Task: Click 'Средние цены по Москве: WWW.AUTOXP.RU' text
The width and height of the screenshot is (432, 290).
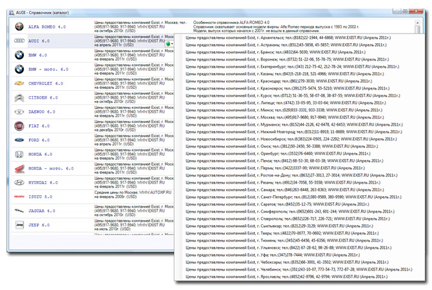Action: point(133,192)
